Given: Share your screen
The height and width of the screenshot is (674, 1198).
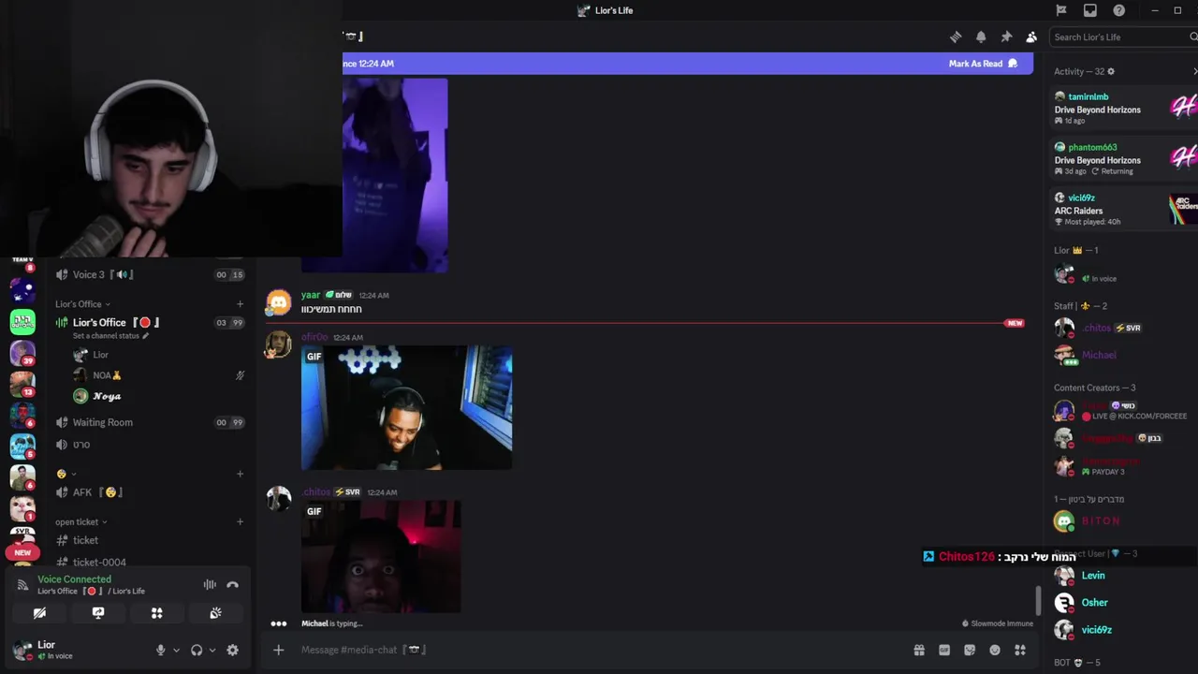Looking at the screenshot, I should 98,613.
